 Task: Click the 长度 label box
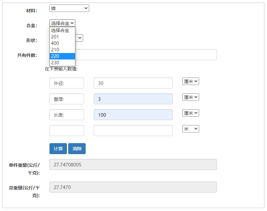67,115
